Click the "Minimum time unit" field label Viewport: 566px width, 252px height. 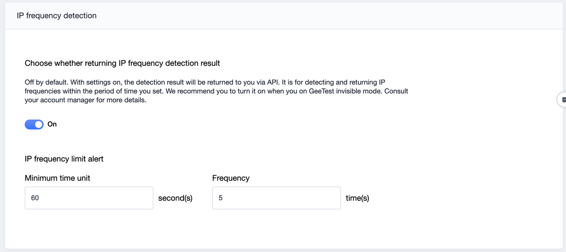57,178
